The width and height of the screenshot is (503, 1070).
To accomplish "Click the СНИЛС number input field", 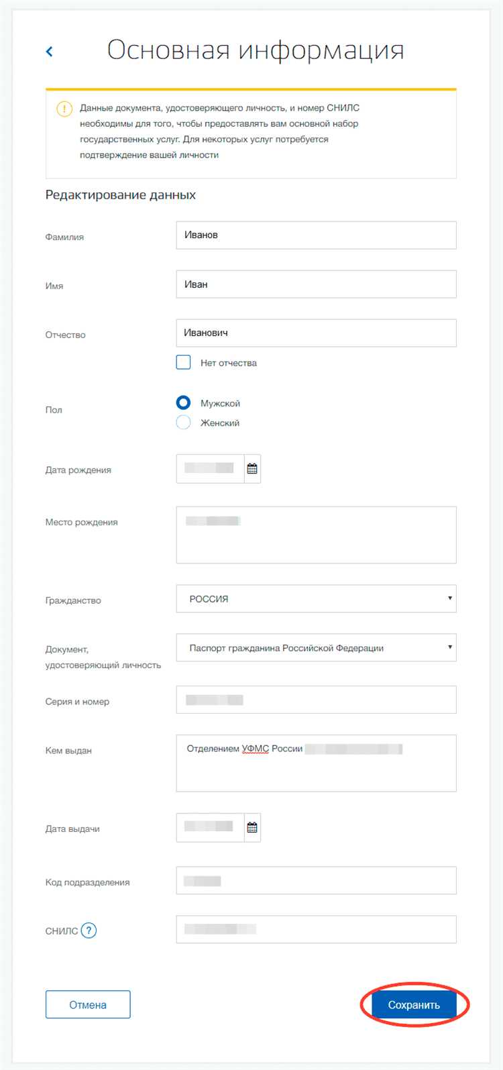I will [316, 930].
